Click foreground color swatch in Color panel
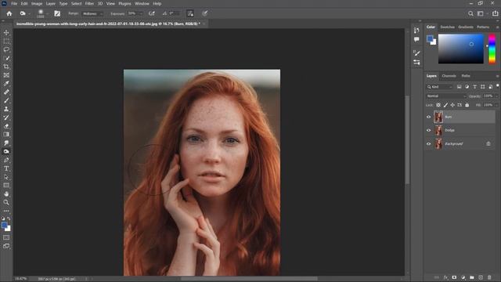 click(x=430, y=38)
